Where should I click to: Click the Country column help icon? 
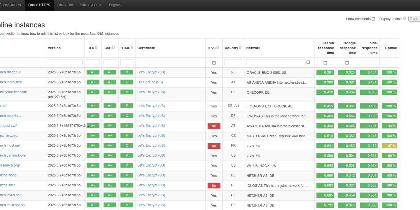240,47
